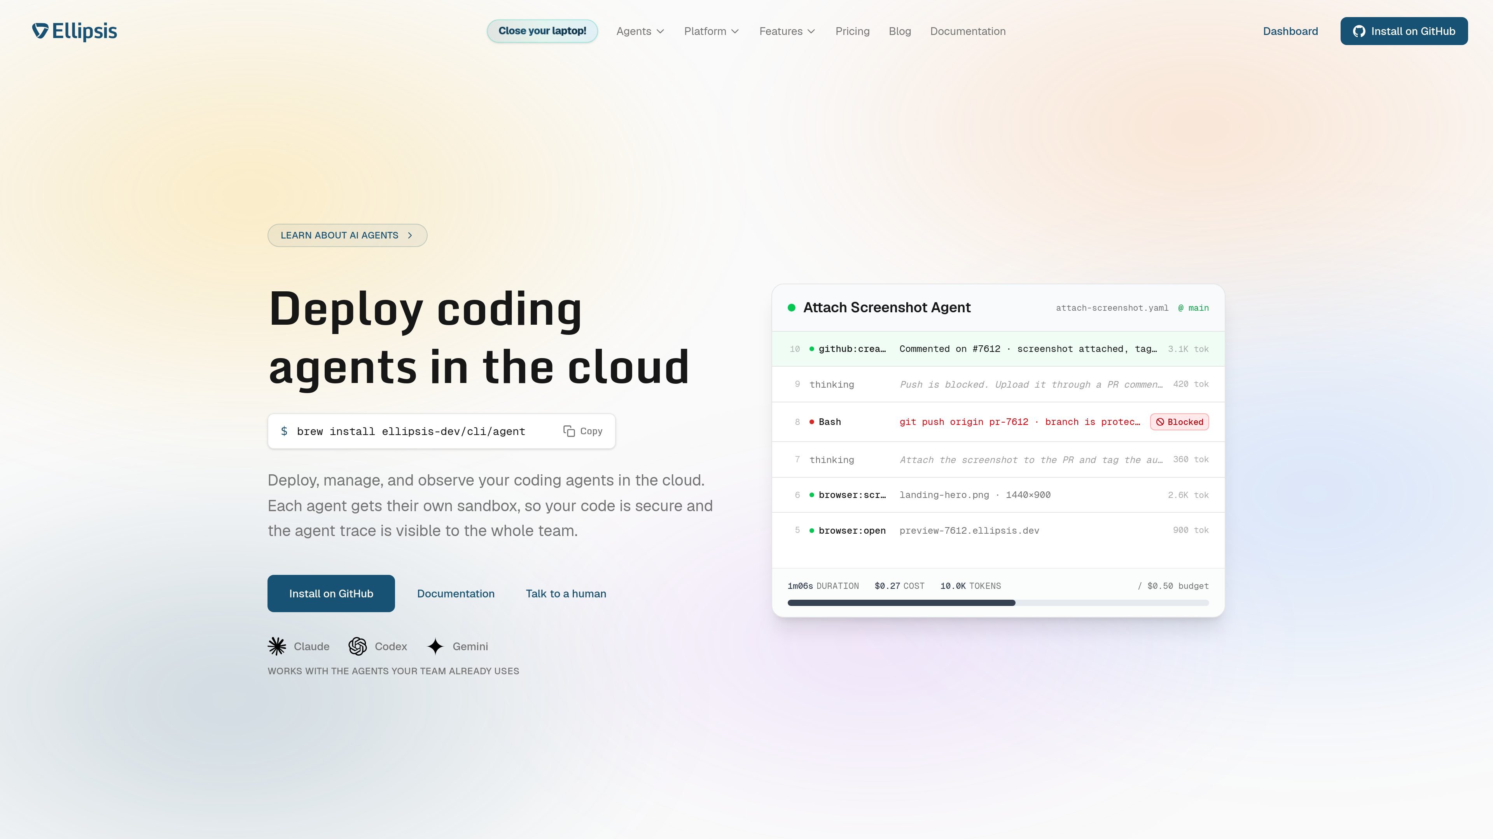This screenshot has width=1493, height=839.
Task: Click the Install on GitHub hero button
Action: (331, 594)
